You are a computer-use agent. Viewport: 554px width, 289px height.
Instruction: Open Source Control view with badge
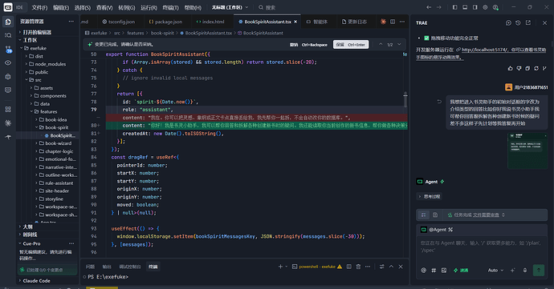8,49
